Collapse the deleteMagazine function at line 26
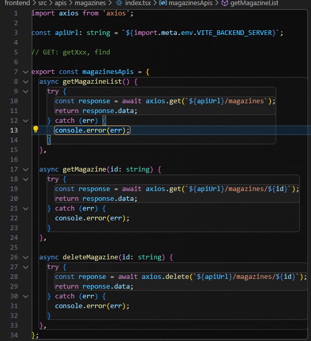This screenshot has width=311, height=341. click(26, 257)
